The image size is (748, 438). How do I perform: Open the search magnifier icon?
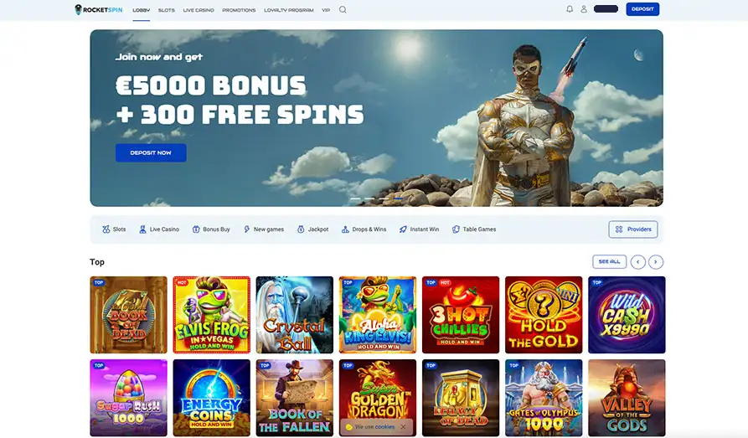(x=343, y=9)
